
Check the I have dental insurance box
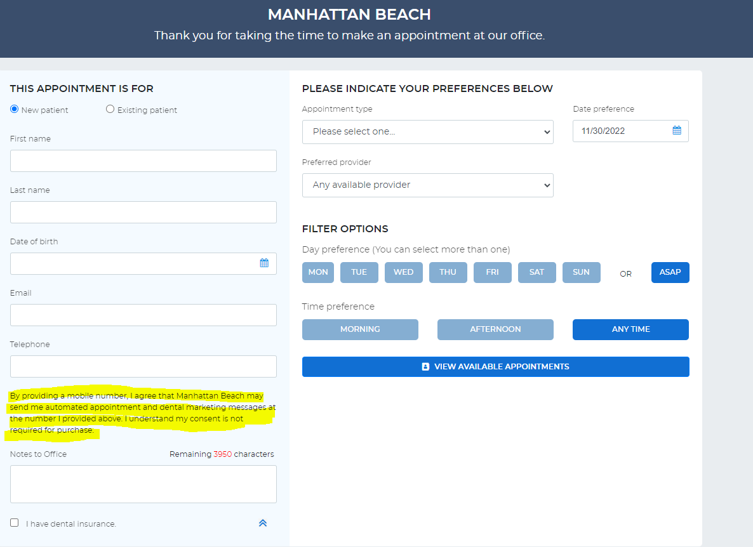[15, 522]
